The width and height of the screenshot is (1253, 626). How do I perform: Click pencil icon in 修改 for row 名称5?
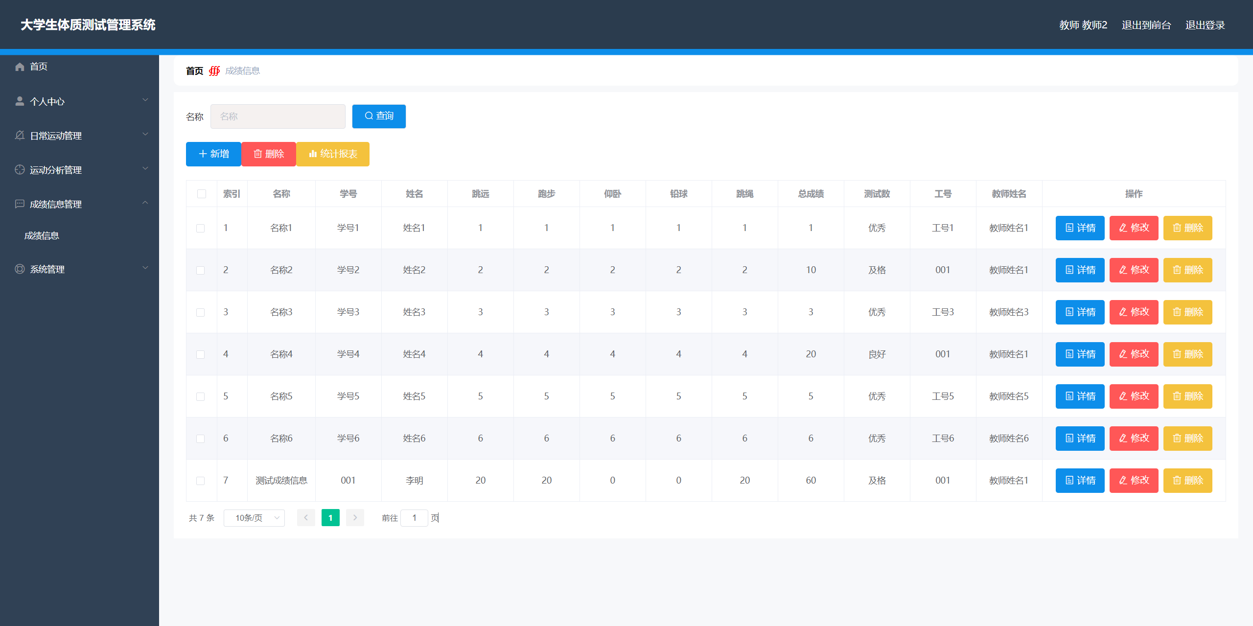[1123, 396]
